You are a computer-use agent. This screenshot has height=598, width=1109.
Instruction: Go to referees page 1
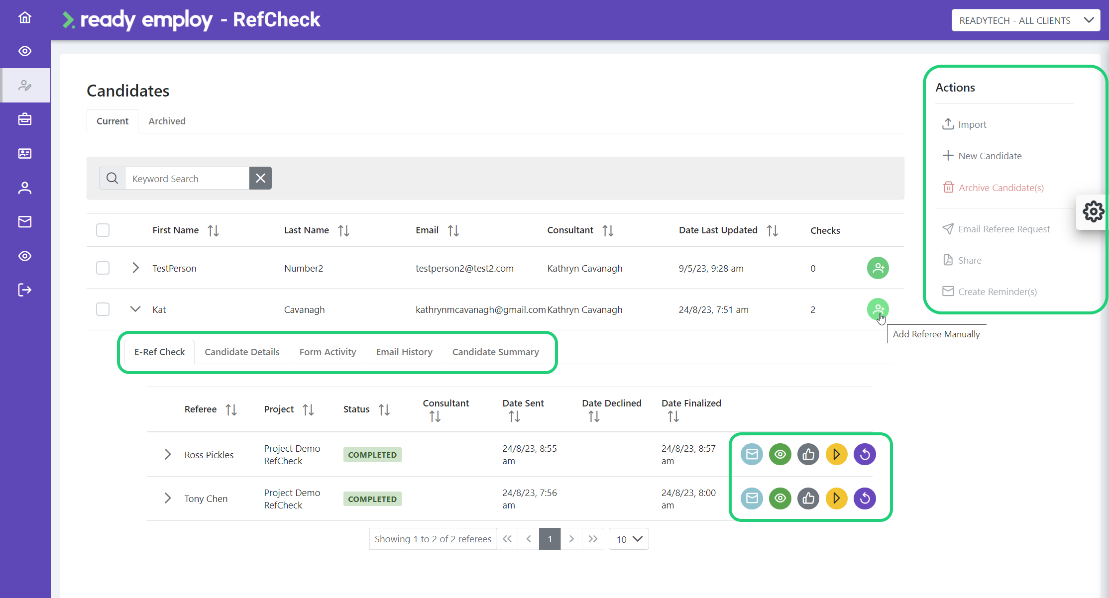pyautogui.click(x=550, y=539)
